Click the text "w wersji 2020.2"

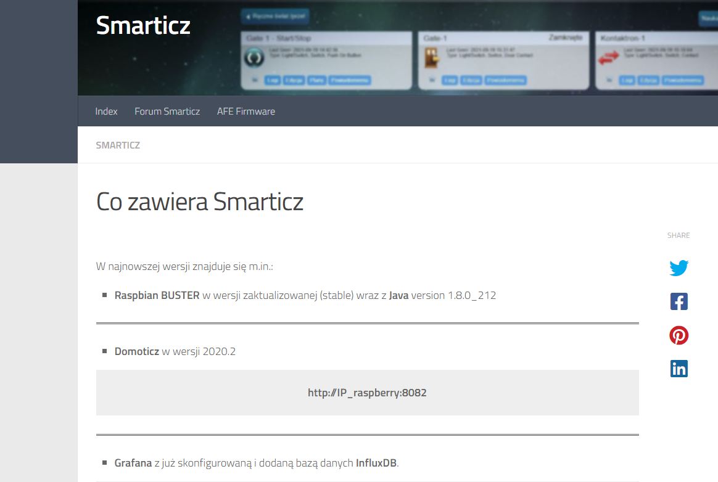point(199,351)
